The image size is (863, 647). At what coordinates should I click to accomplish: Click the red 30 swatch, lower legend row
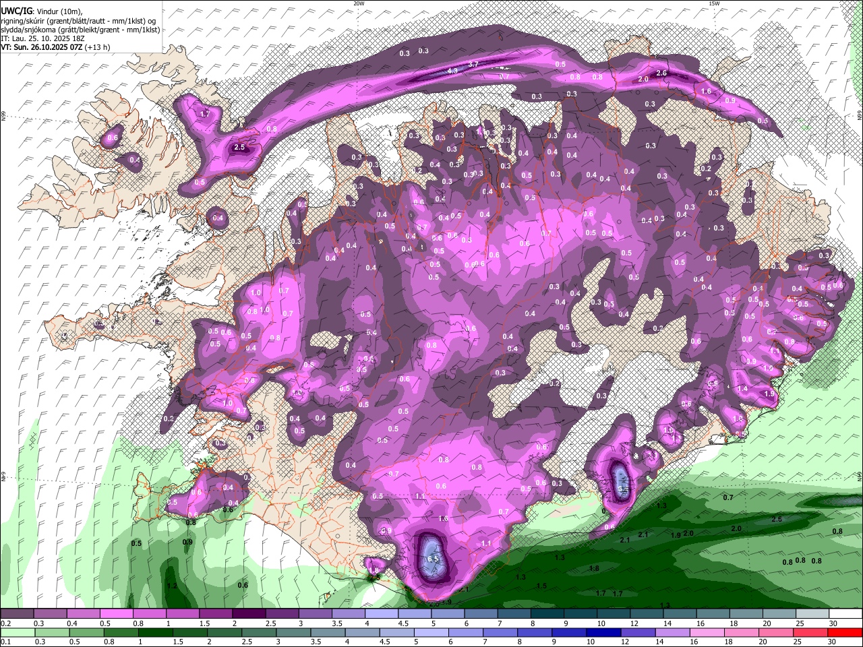point(845,632)
